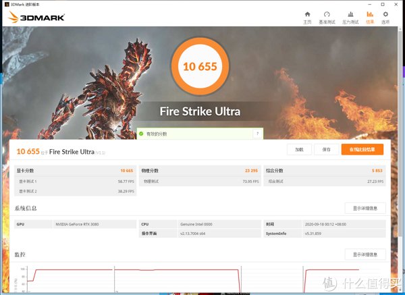This screenshot has height=295, width=405.
Task: Click the timestamp 2020-09-18 00:12 +08:00
Action: pos(325,224)
